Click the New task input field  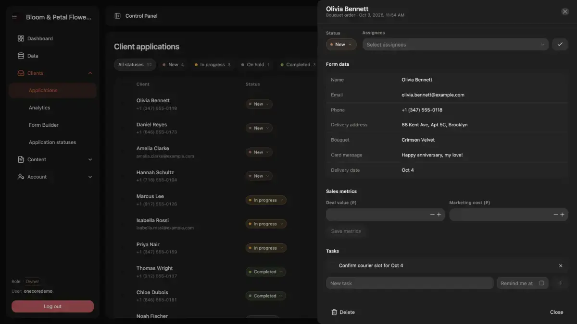coord(410,283)
